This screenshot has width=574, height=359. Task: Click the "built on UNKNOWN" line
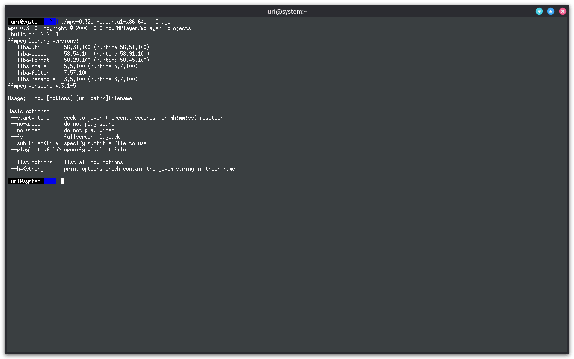[34, 34]
